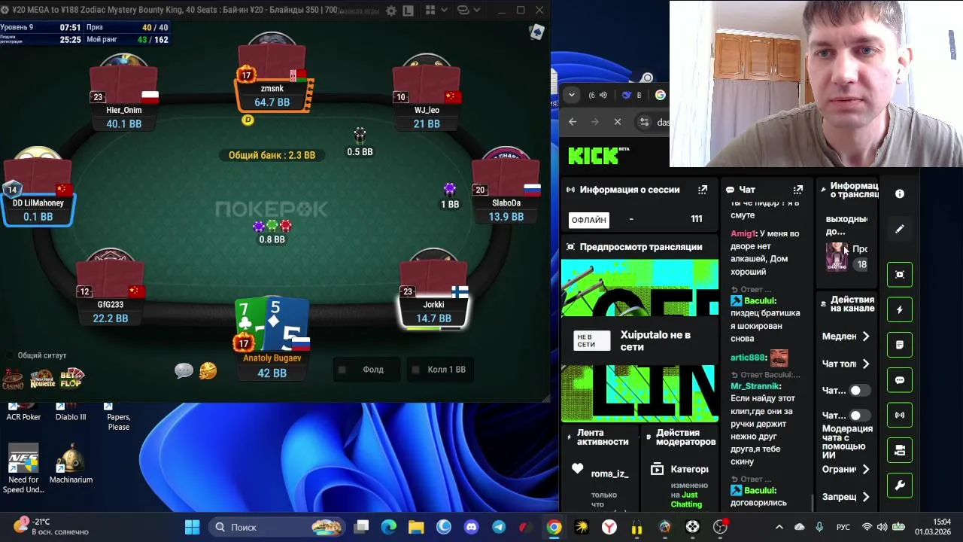Click the Just Chatting category link
Screen dimensions: 963x542
click(x=688, y=499)
